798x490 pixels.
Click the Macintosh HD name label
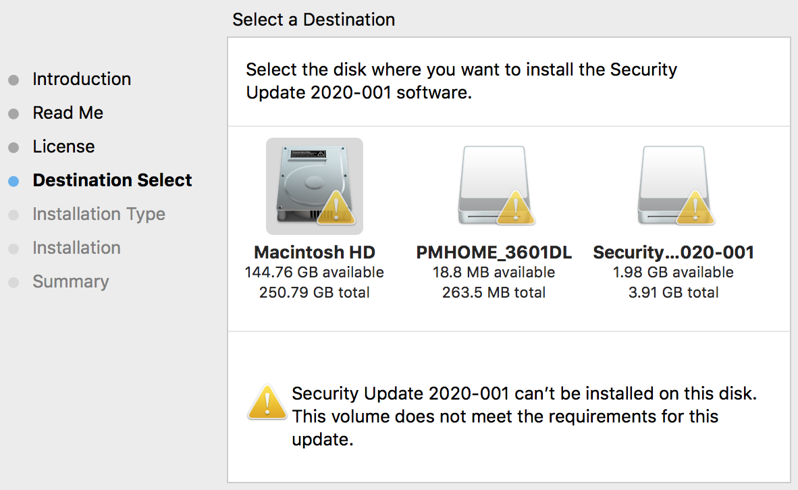click(x=315, y=252)
